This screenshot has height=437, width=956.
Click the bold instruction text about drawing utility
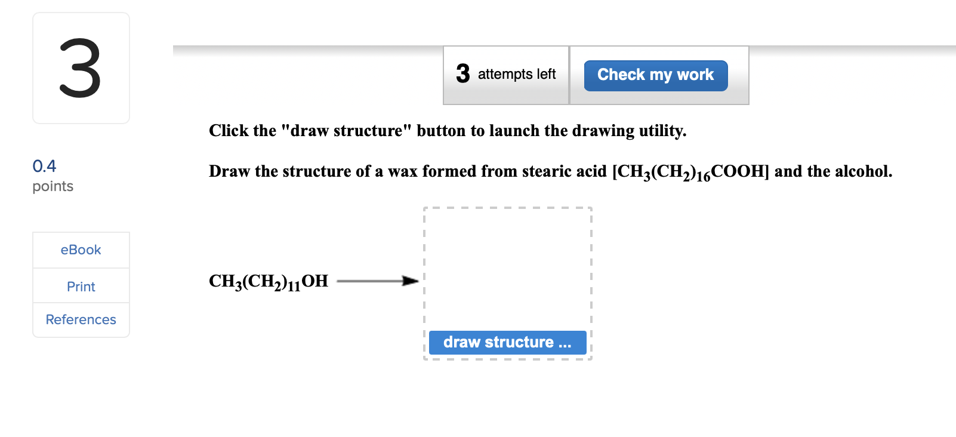click(x=447, y=131)
